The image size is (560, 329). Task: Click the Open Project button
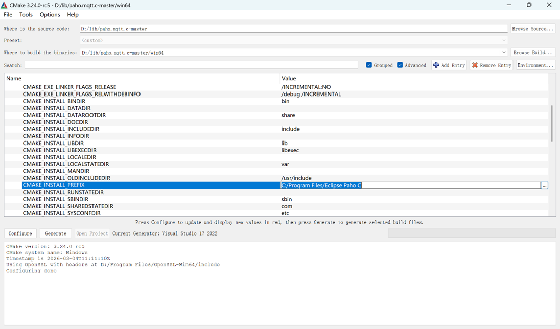(92, 233)
